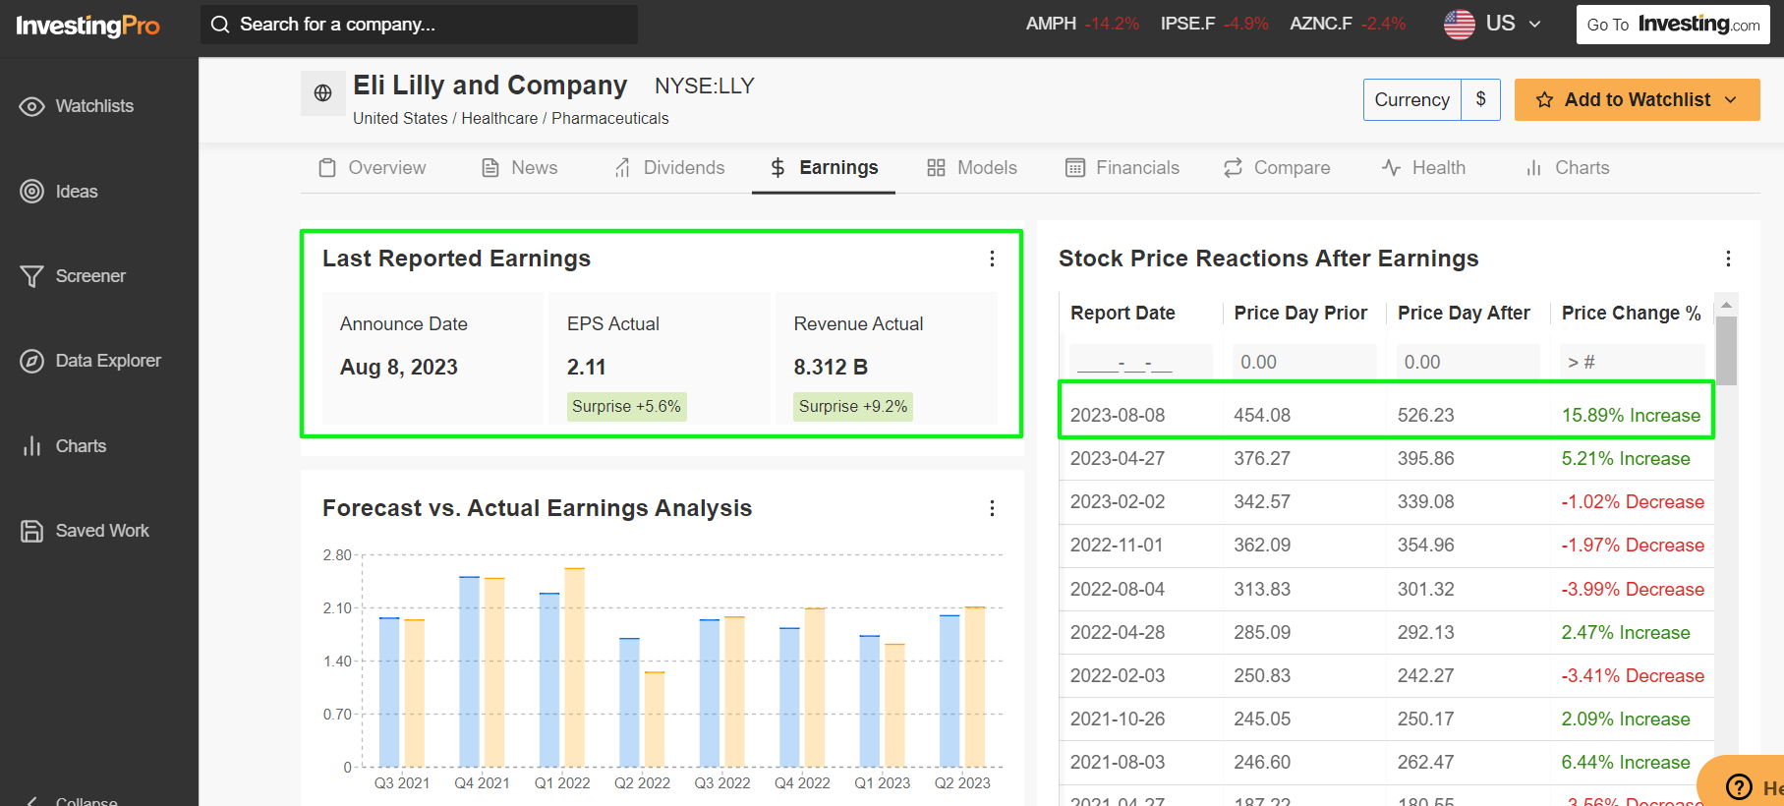Open the sidebar Charts bar icon

pyautogui.click(x=31, y=446)
